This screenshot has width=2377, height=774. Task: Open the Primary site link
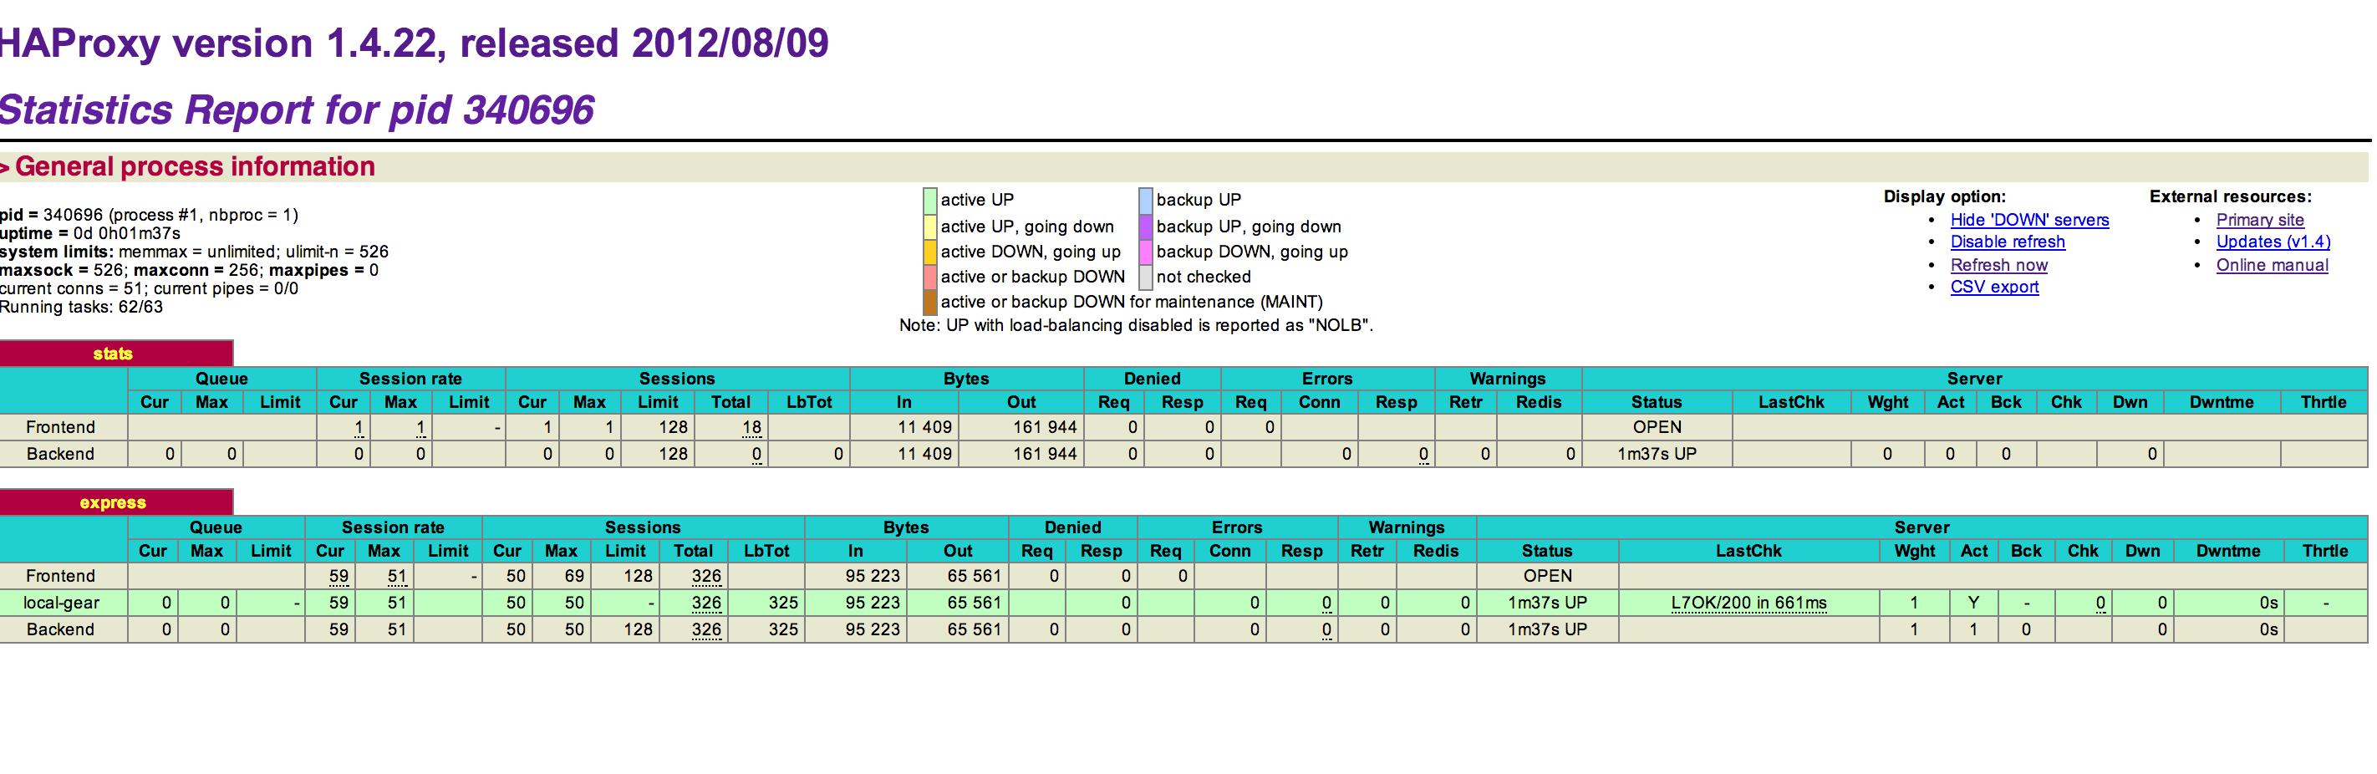pos(2260,220)
